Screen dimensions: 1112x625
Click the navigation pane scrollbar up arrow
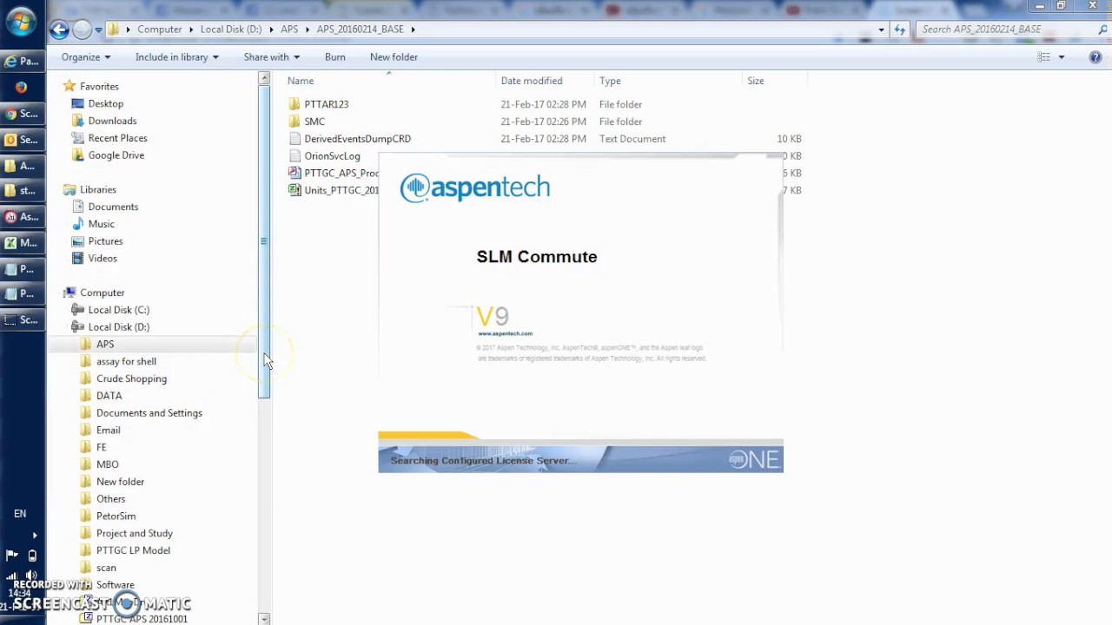pyautogui.click(x=264, y=78)
